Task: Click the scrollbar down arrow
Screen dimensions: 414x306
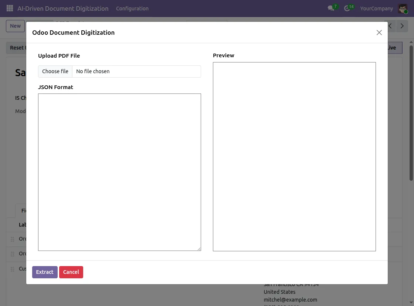Action: coord(411,303)
